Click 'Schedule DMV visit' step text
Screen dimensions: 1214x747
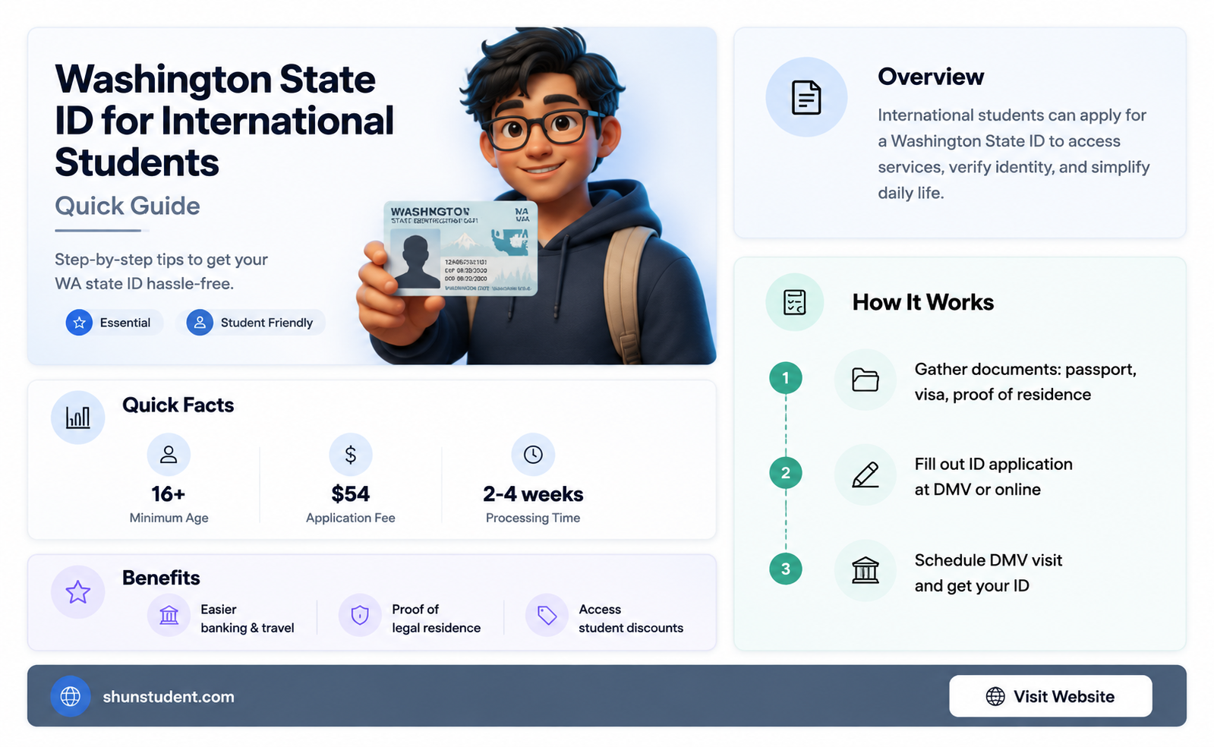point(988,573)
